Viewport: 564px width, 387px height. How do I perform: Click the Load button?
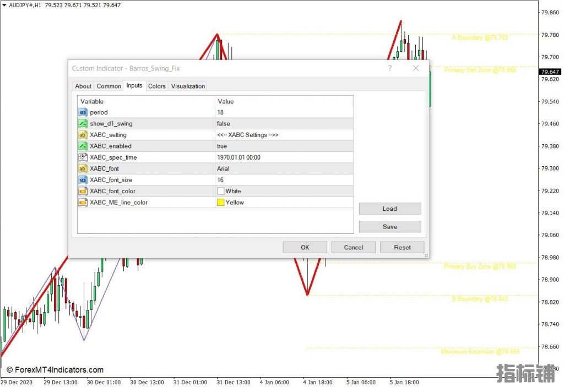389,209
